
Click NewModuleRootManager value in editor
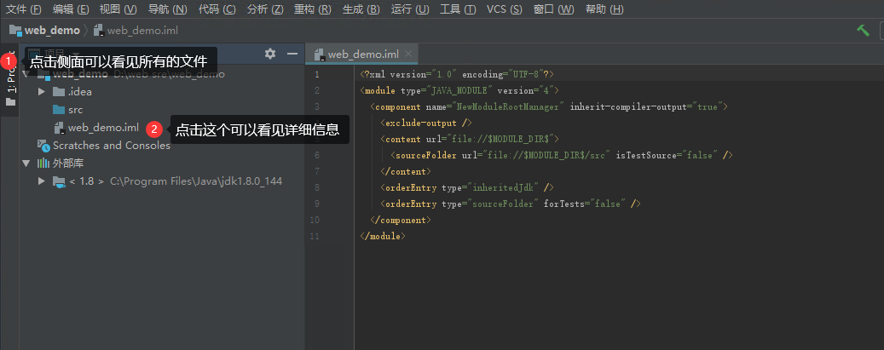[509, 106]
